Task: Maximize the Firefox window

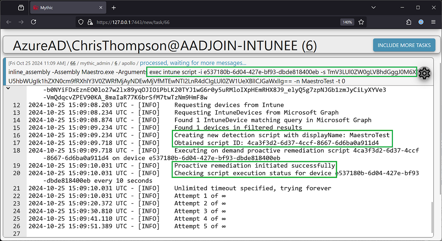Action: tap(418, 8)
